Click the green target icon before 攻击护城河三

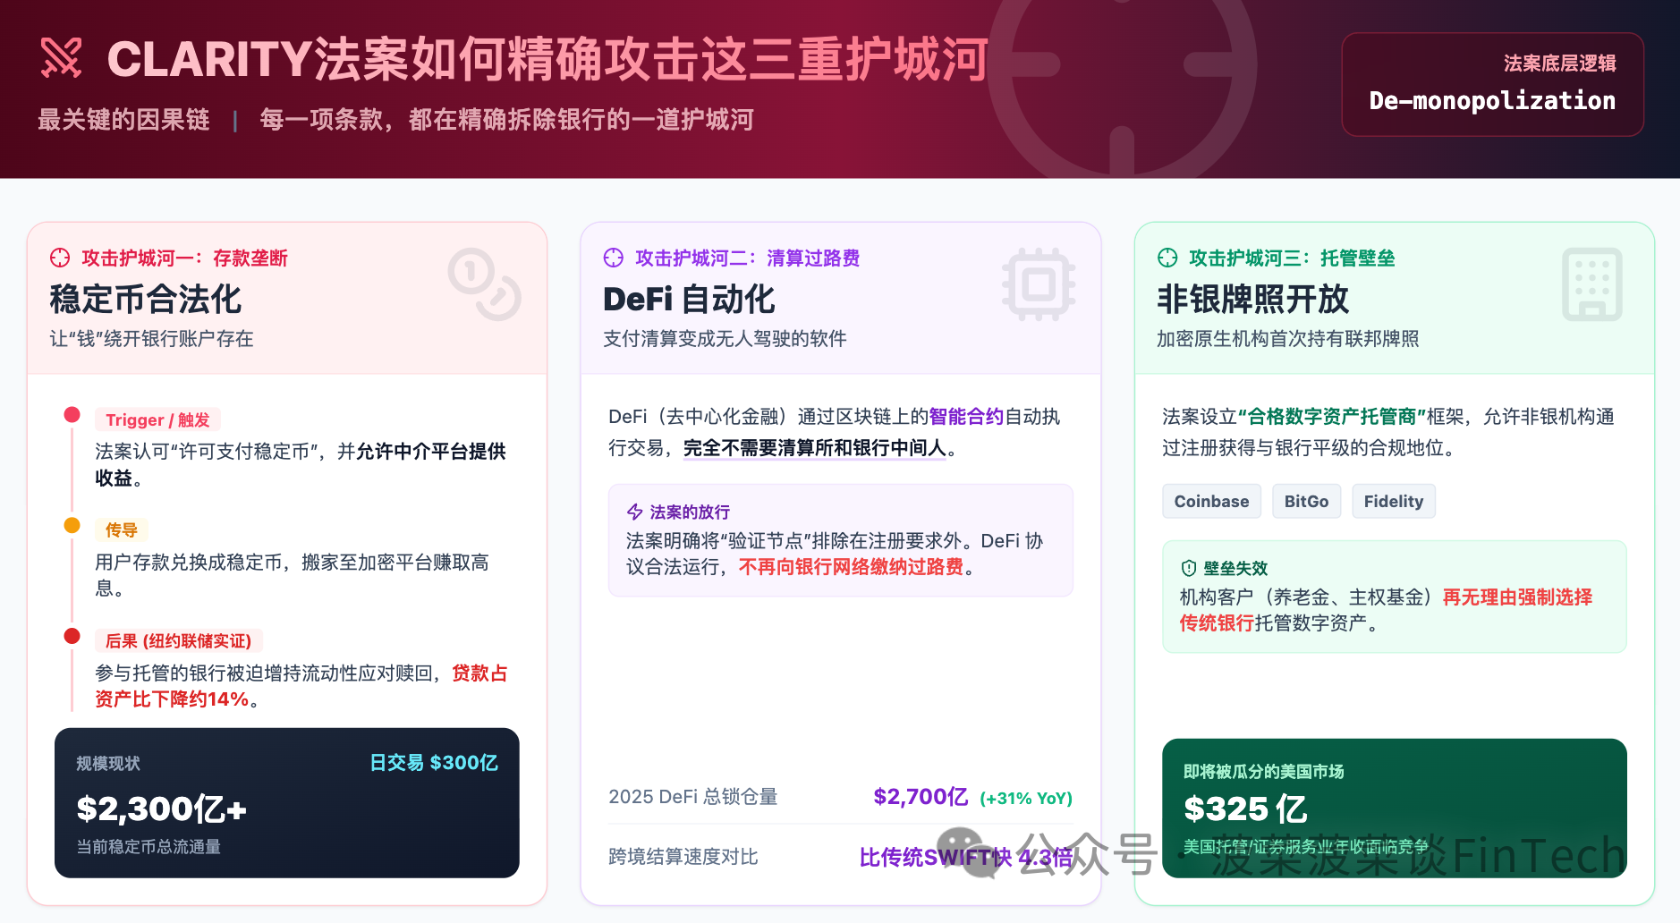pyautogui.click(x=1167, y=258)
